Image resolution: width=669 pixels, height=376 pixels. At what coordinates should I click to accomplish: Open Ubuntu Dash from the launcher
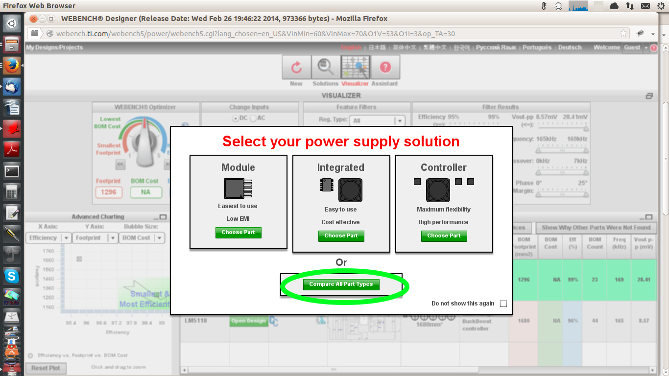point(12,23)
